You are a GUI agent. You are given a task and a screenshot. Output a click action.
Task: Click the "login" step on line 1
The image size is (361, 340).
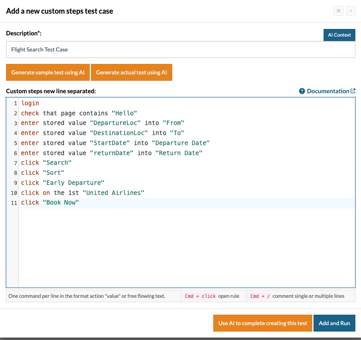click(30, 103)
